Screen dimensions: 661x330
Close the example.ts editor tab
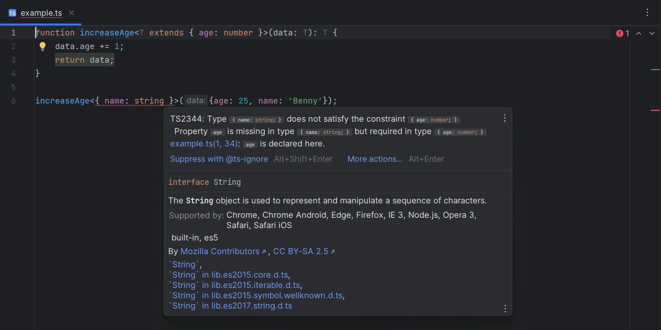71,13
